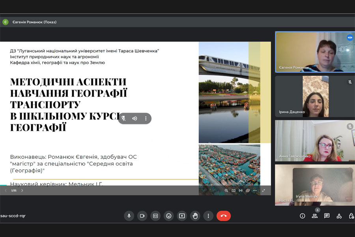
Task: Click the Present now screen share icon
Action: [182, 216]
